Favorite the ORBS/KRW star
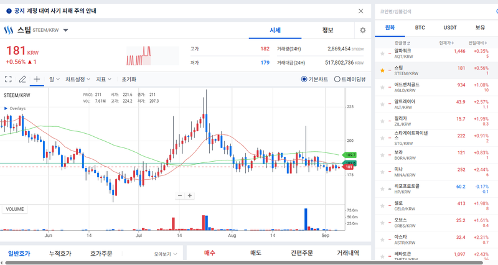The width and height of the screenshot is (498, 265). coord(382,223)
